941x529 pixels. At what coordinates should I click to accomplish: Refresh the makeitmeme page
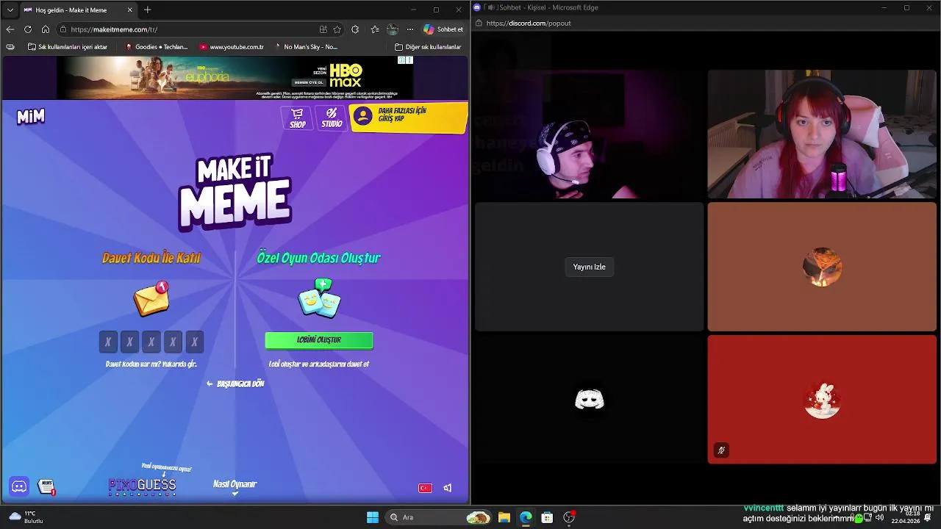coord(27,29)
